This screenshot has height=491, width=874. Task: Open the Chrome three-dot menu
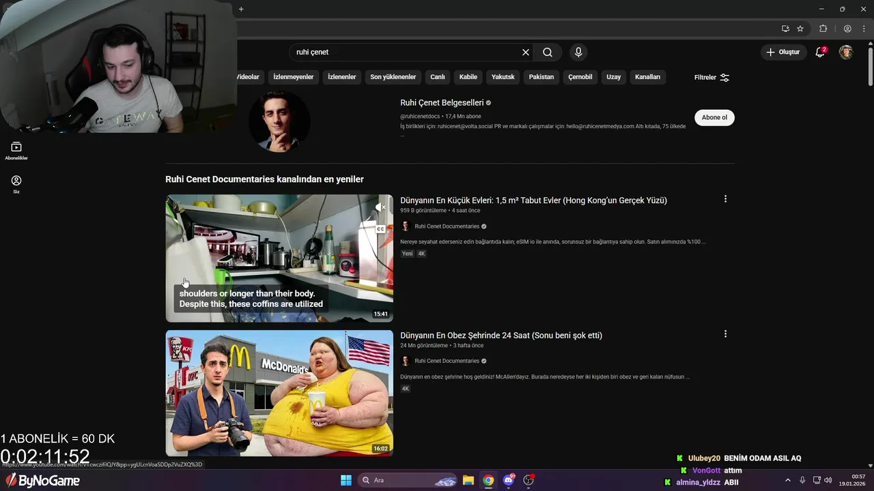pyautogui.click(x=864, y=29)
